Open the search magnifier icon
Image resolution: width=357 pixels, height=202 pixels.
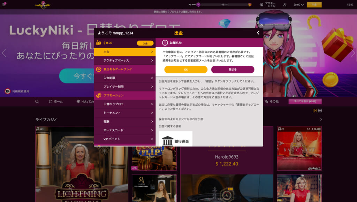click(x=37, y=102)
